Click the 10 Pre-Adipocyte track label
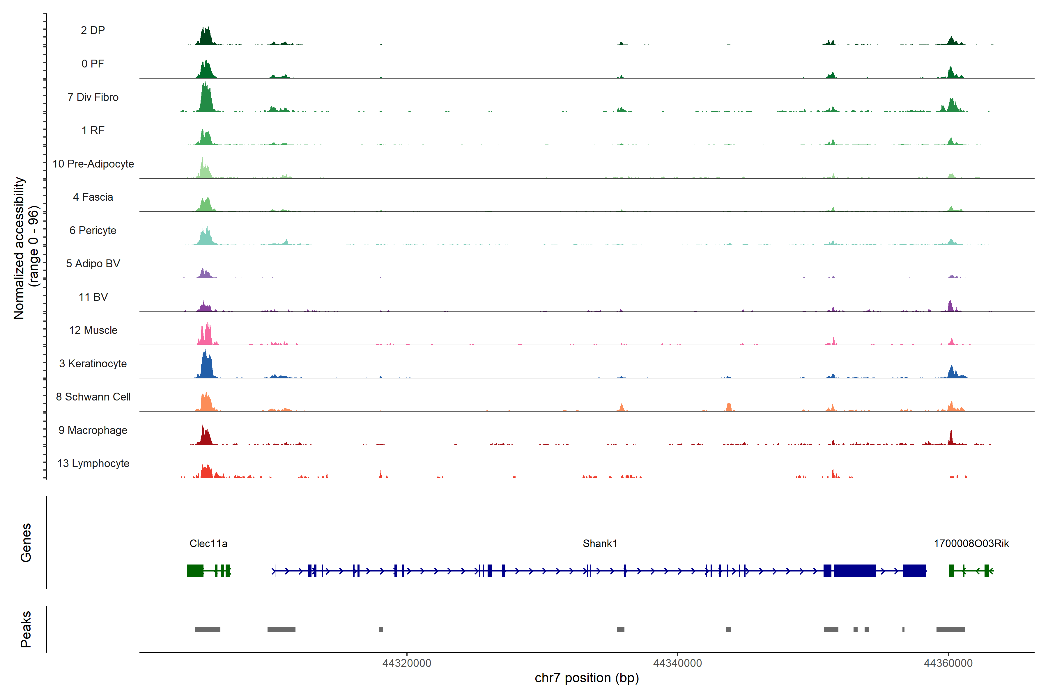 [93, 164]
